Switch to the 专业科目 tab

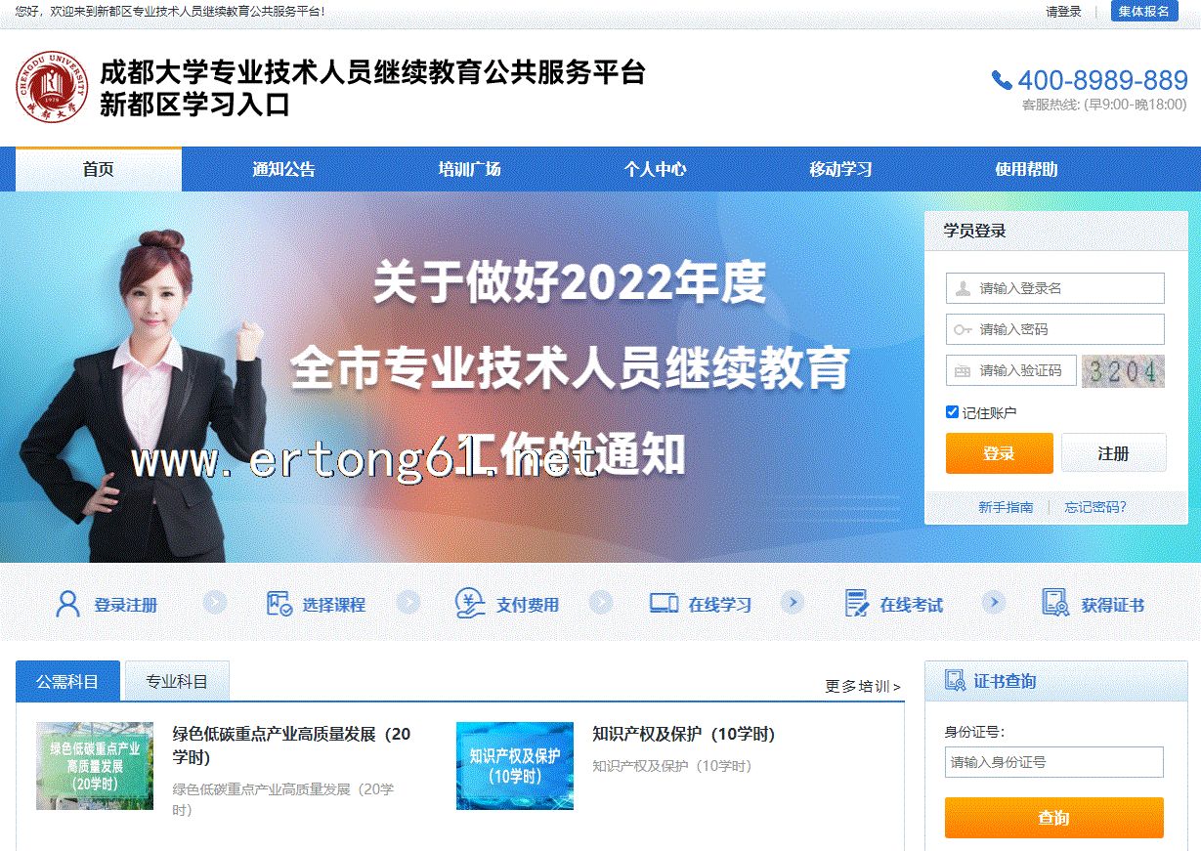177,681
